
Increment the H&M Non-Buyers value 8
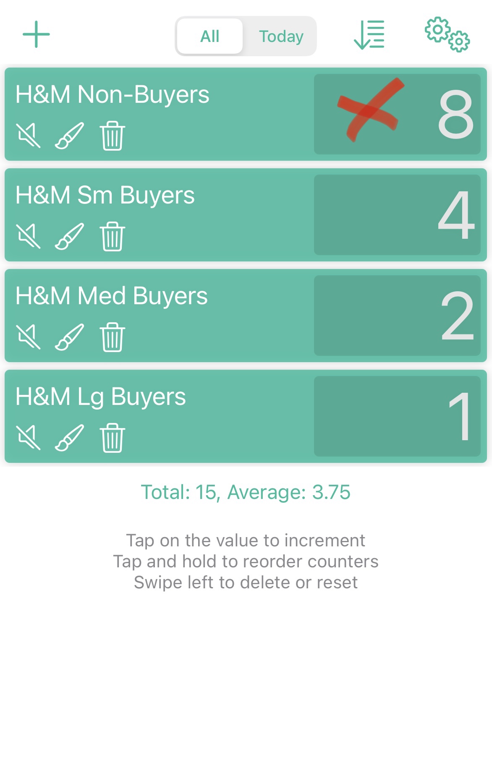pyautogui.click(x=397, y=114)
